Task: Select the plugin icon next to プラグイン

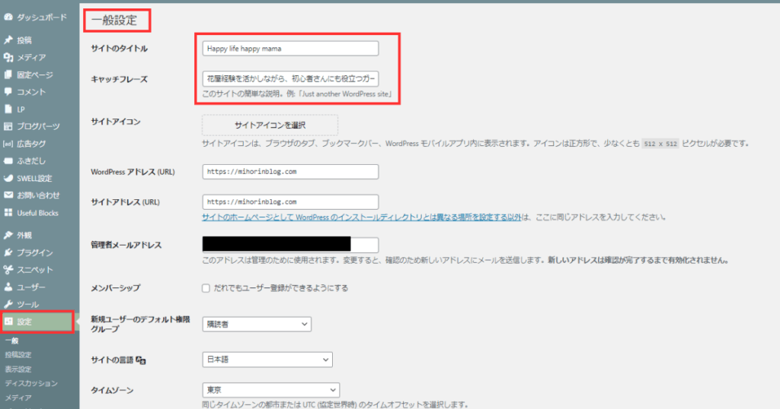Action: click(x=8, y=252)
